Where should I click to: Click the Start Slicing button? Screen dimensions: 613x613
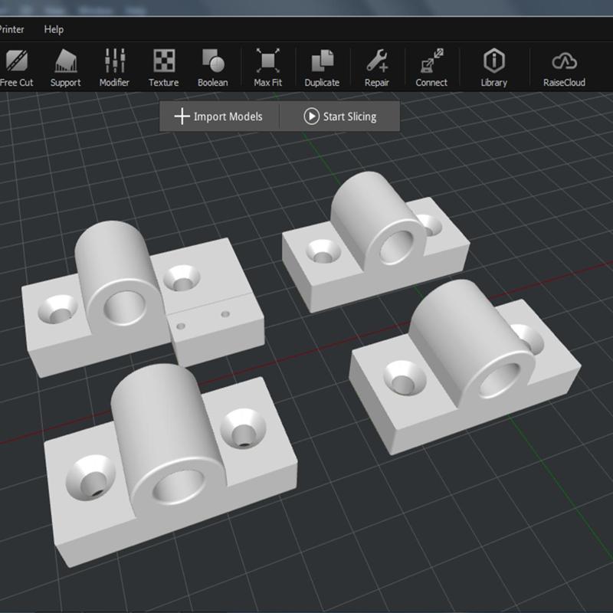[340, 116]
